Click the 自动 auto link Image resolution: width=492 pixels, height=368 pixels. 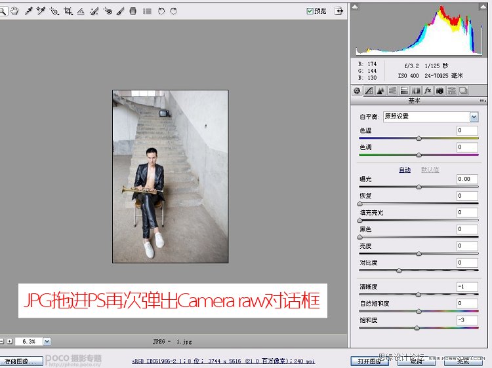pyautogui.click(x=405, y=170)
